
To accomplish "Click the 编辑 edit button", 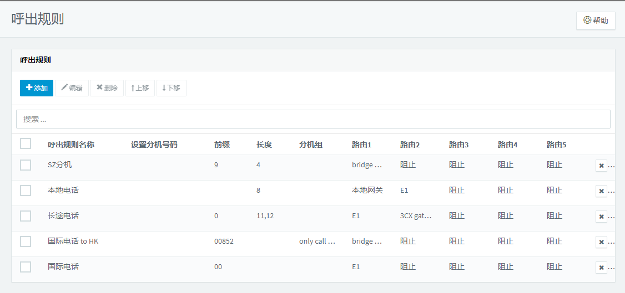I will pyautogui.click(x=72, y=88).
